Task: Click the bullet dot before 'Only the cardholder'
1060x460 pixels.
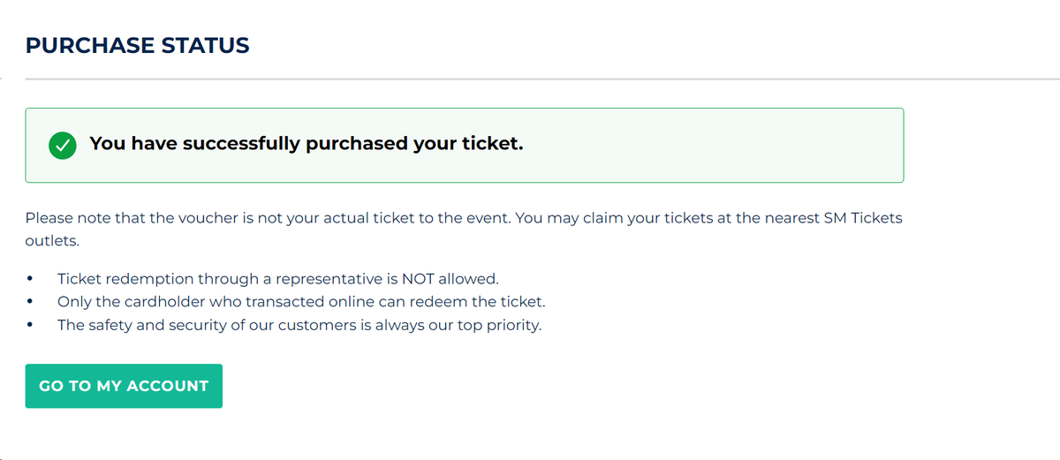Action: coord(31,302)
